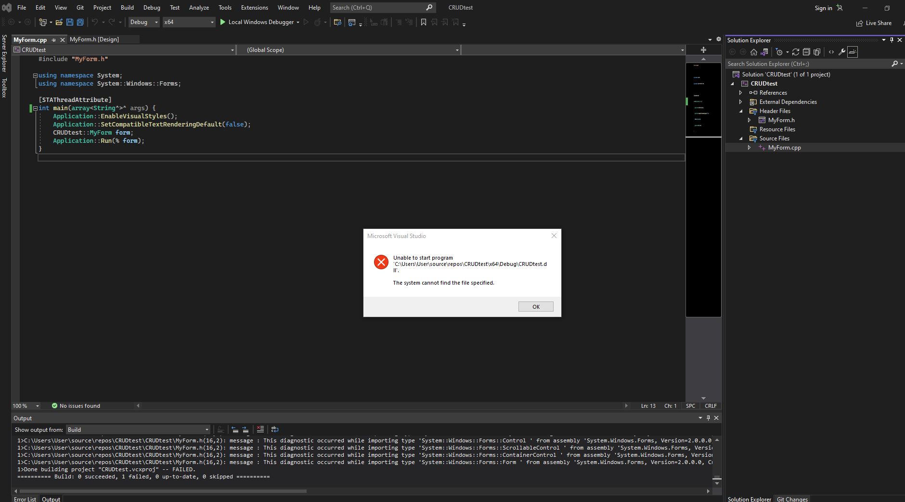
Task: Enable Pending Changes Filter dropdown arrow
Action: 788,52
